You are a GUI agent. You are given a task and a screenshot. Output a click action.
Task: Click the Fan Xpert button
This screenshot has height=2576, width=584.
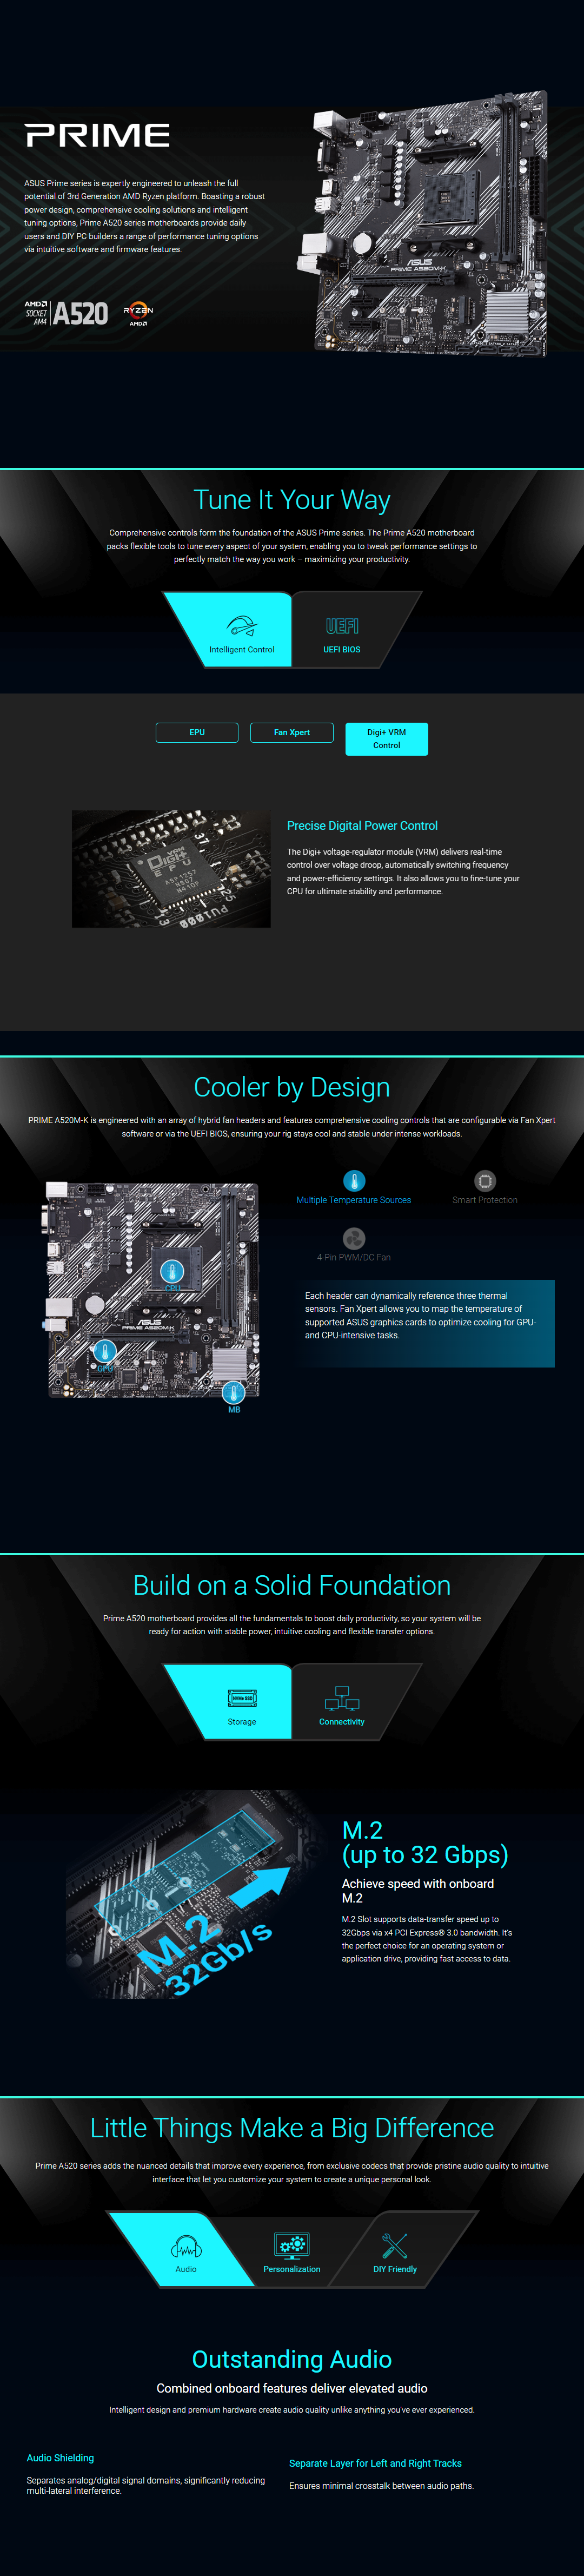pos(292,733)
